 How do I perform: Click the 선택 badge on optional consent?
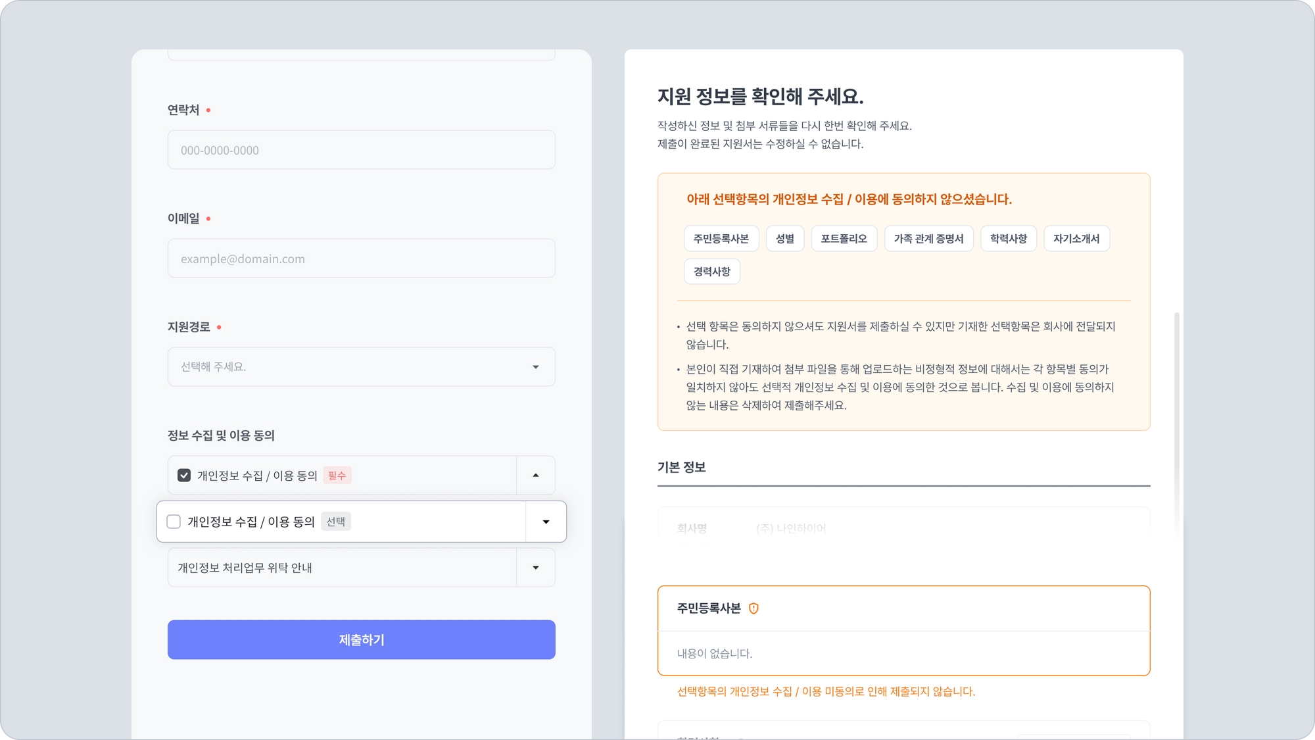335,522
